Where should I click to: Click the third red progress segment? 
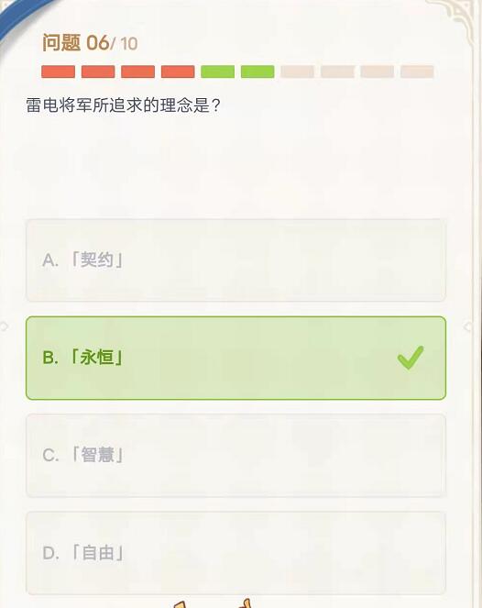[x=138, y=72]
